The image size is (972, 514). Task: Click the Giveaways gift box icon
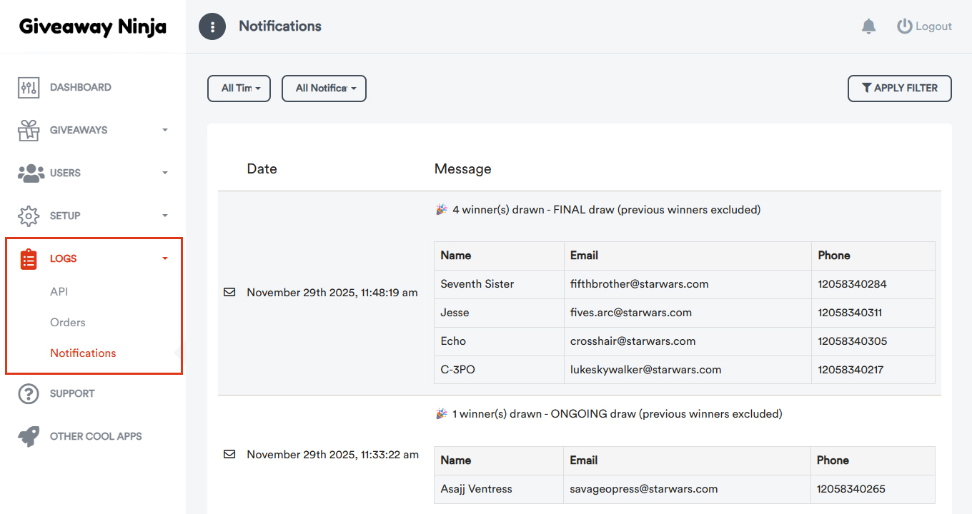(x=29, y=131)
